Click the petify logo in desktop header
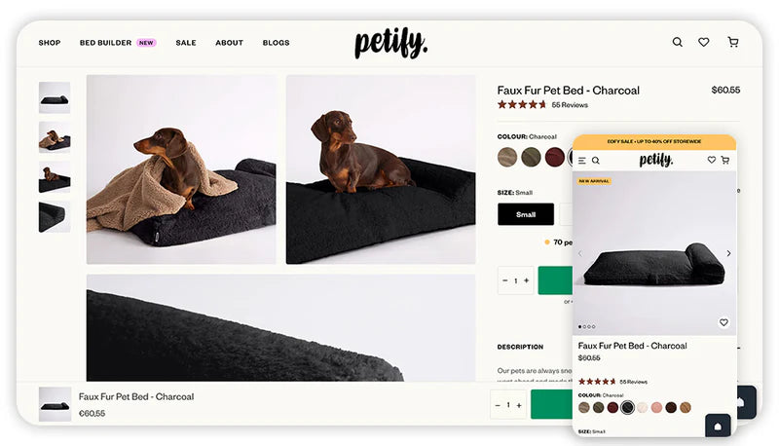This screenshot has height=446, width=779. pos(390,43)
